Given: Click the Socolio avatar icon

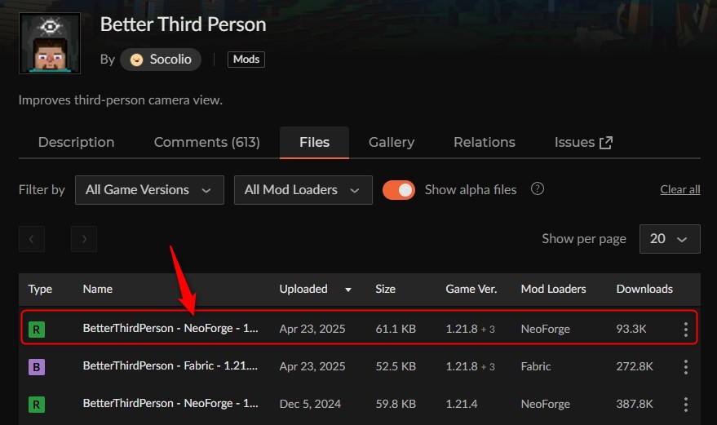Looking at the screenshot, I should pyautogui.click(x=136, y=60).
